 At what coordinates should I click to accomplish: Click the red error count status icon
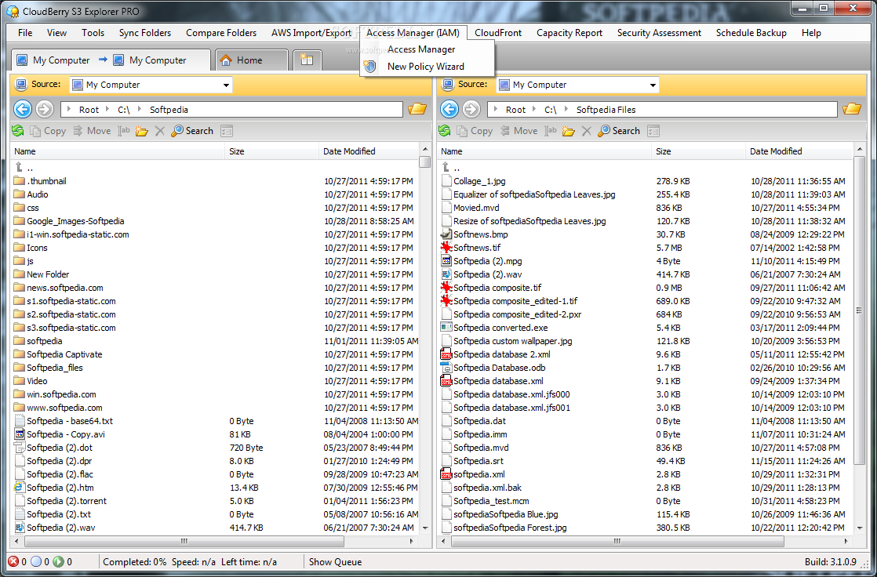(x=13, y=561)
